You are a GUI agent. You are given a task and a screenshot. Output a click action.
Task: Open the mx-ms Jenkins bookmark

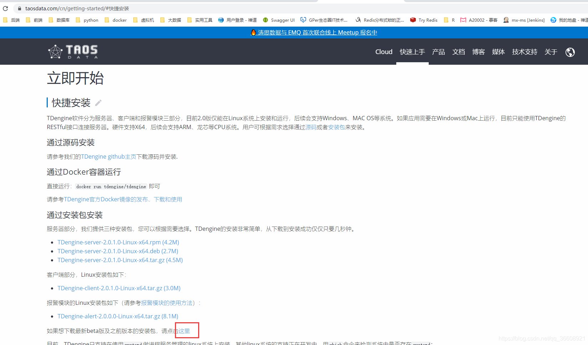[x=528, y=20]
